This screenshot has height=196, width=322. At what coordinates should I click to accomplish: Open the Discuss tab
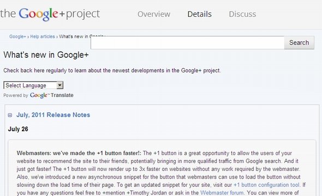(242, 14)
